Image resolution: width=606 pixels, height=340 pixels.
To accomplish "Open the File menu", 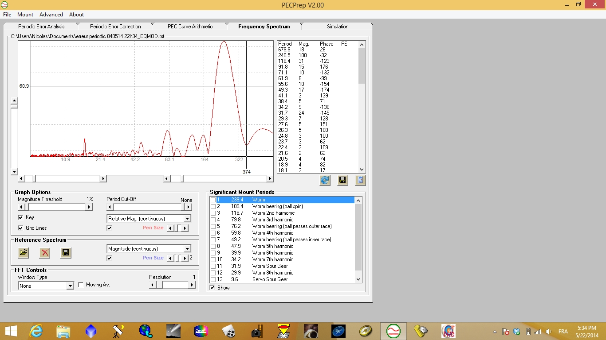I will point(7,15).
